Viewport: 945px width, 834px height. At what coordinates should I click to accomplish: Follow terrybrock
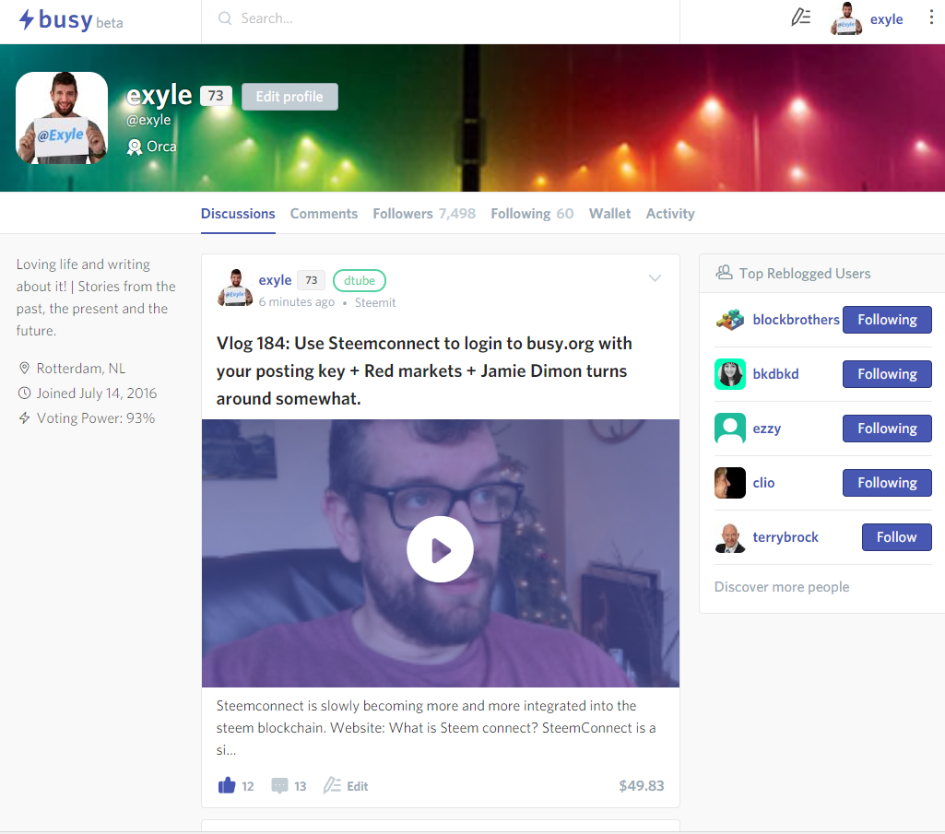pyautogui.click(x=896, y=537)
